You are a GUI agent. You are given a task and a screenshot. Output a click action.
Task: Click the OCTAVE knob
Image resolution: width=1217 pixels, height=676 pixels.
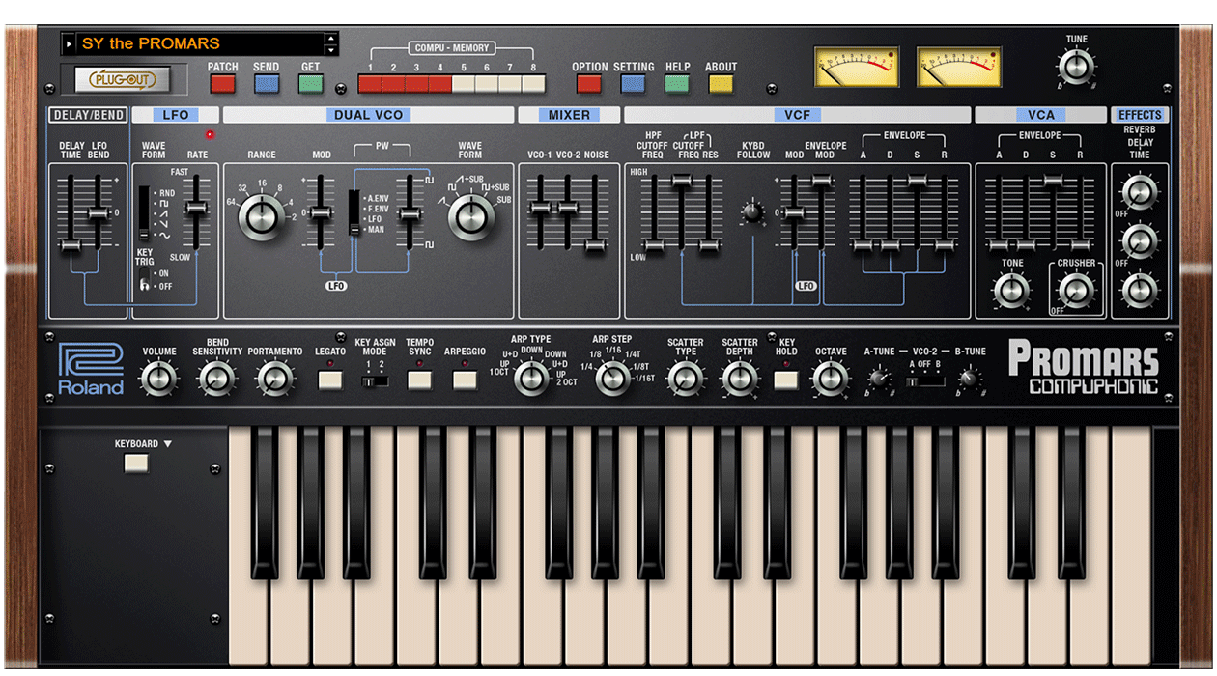(831, 379)
